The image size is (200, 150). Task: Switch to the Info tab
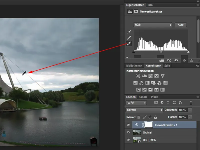150,5
